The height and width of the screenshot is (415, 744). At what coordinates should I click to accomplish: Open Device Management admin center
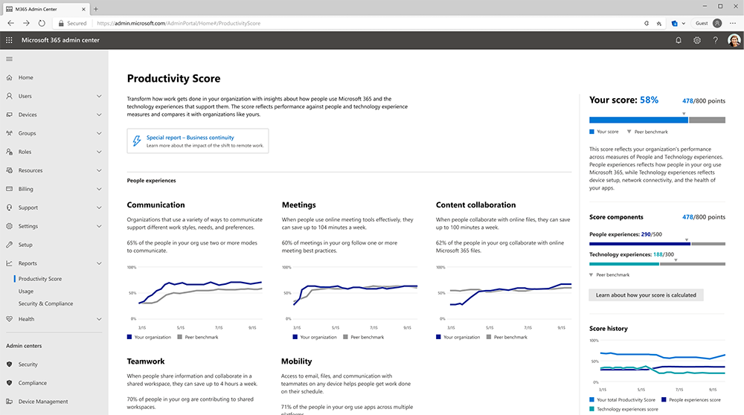[x=45, y=402]
